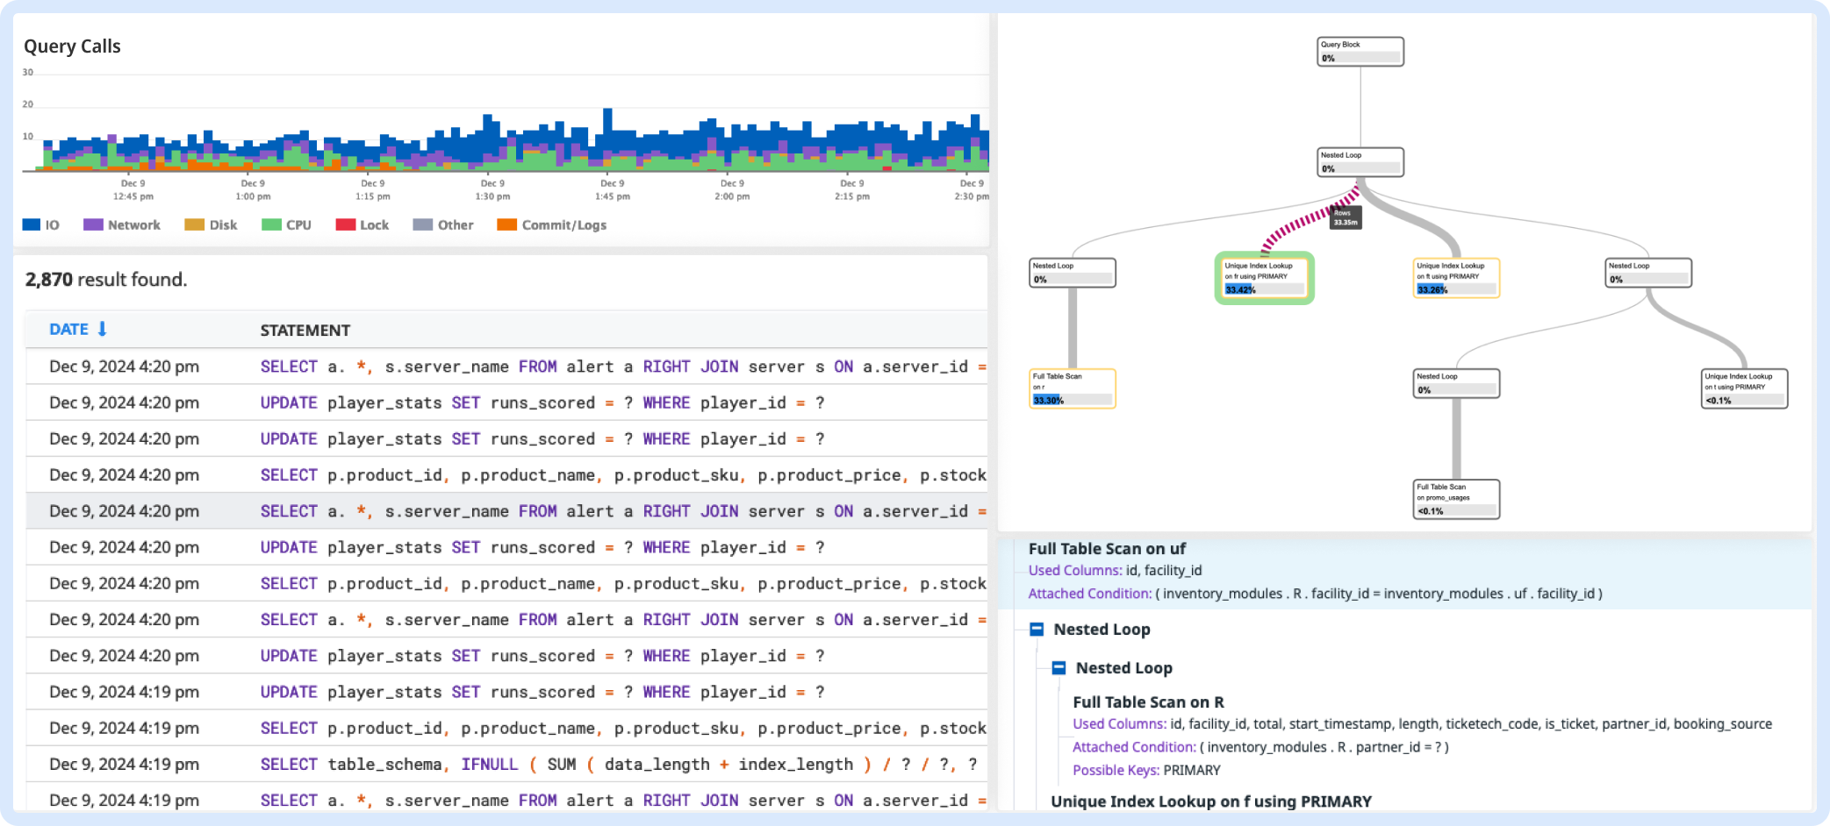
Task: Select the Full Table Scan on r node
Action: tap(1073, 388)
